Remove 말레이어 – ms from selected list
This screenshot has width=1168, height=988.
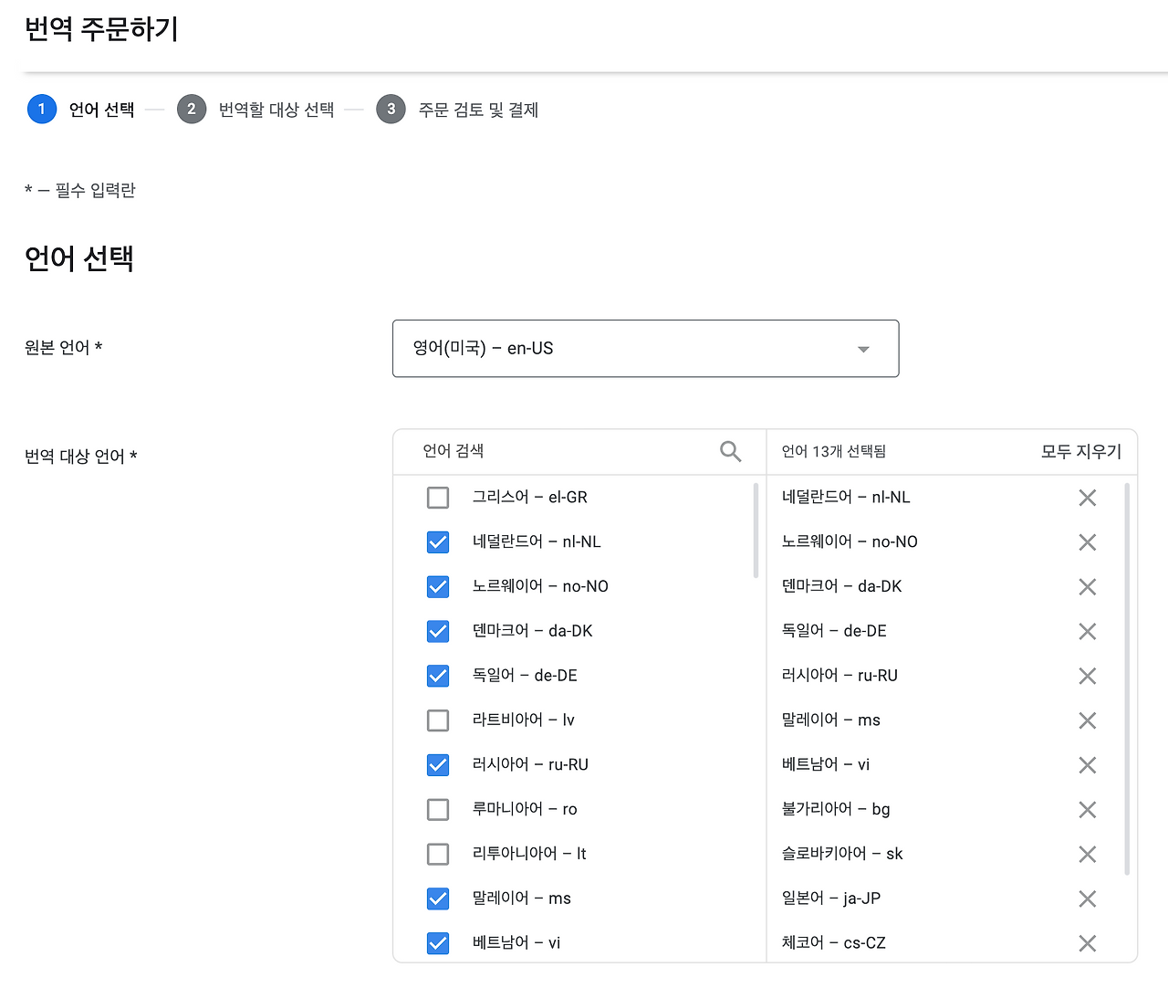click(x=1087, y=721)
